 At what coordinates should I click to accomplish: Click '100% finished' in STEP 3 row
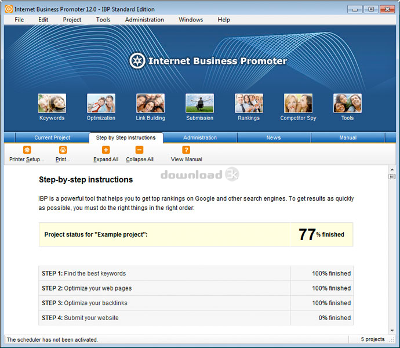332,303
